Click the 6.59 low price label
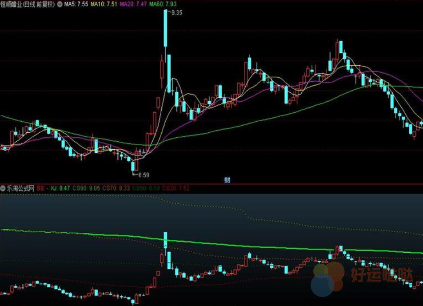Viewport: 423px width, 306px height. (x=144, y=175)
